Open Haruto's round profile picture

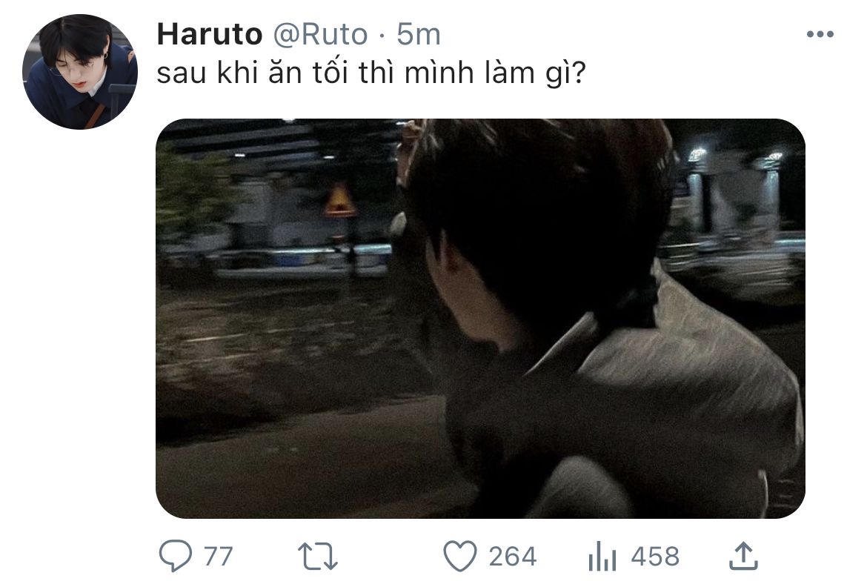pos(80,72)
